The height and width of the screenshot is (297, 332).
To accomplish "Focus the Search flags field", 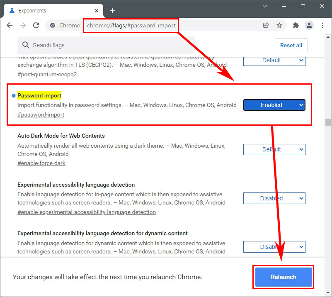I will (x=106, y=45).
